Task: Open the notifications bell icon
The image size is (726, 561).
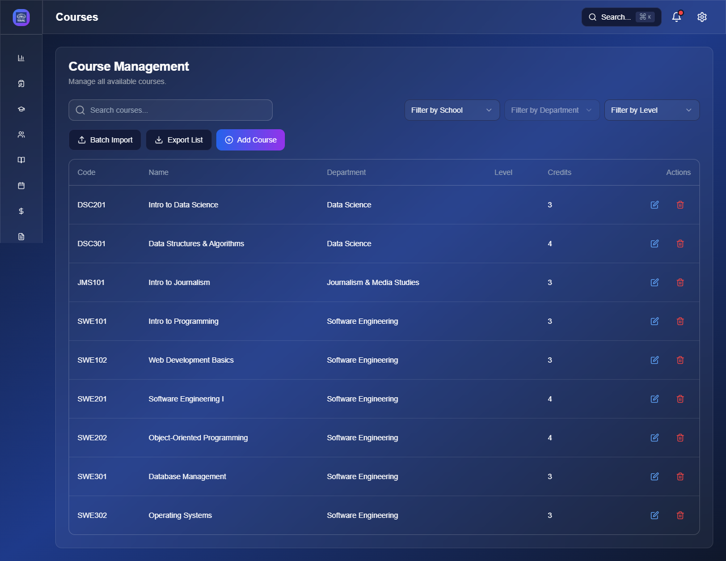Action: (x=677, y=17)
